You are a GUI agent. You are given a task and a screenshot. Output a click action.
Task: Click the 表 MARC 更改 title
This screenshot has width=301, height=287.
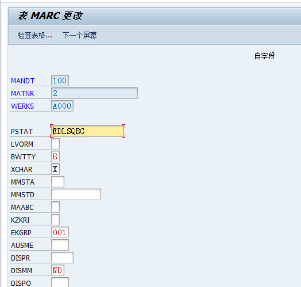51,16
